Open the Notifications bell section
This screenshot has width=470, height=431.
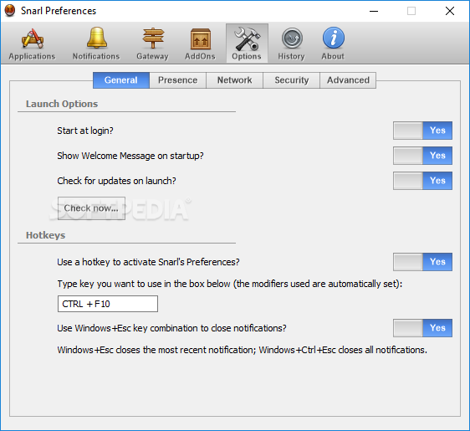[x=96, y=44]
